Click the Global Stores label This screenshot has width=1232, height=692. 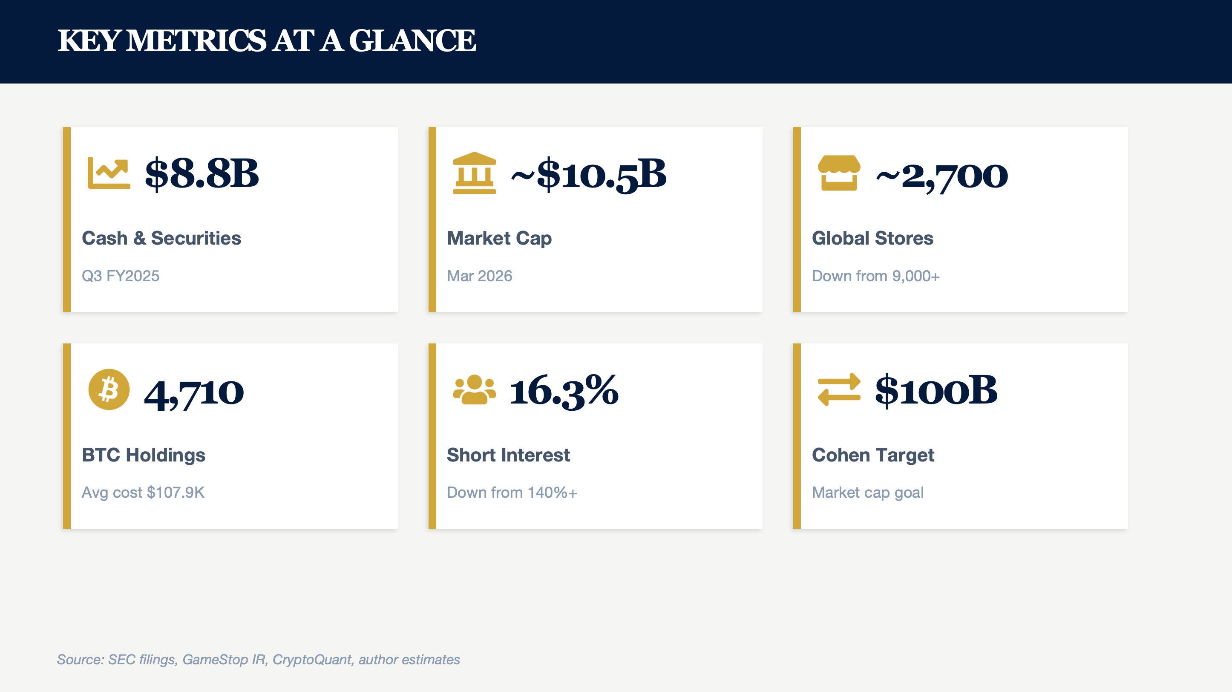(872, 238)
